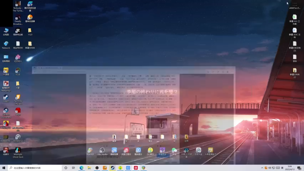Open Task View on the taskbar
This screenshot has width=304, height=171.
pyautogui.click(x=73, y=168)
